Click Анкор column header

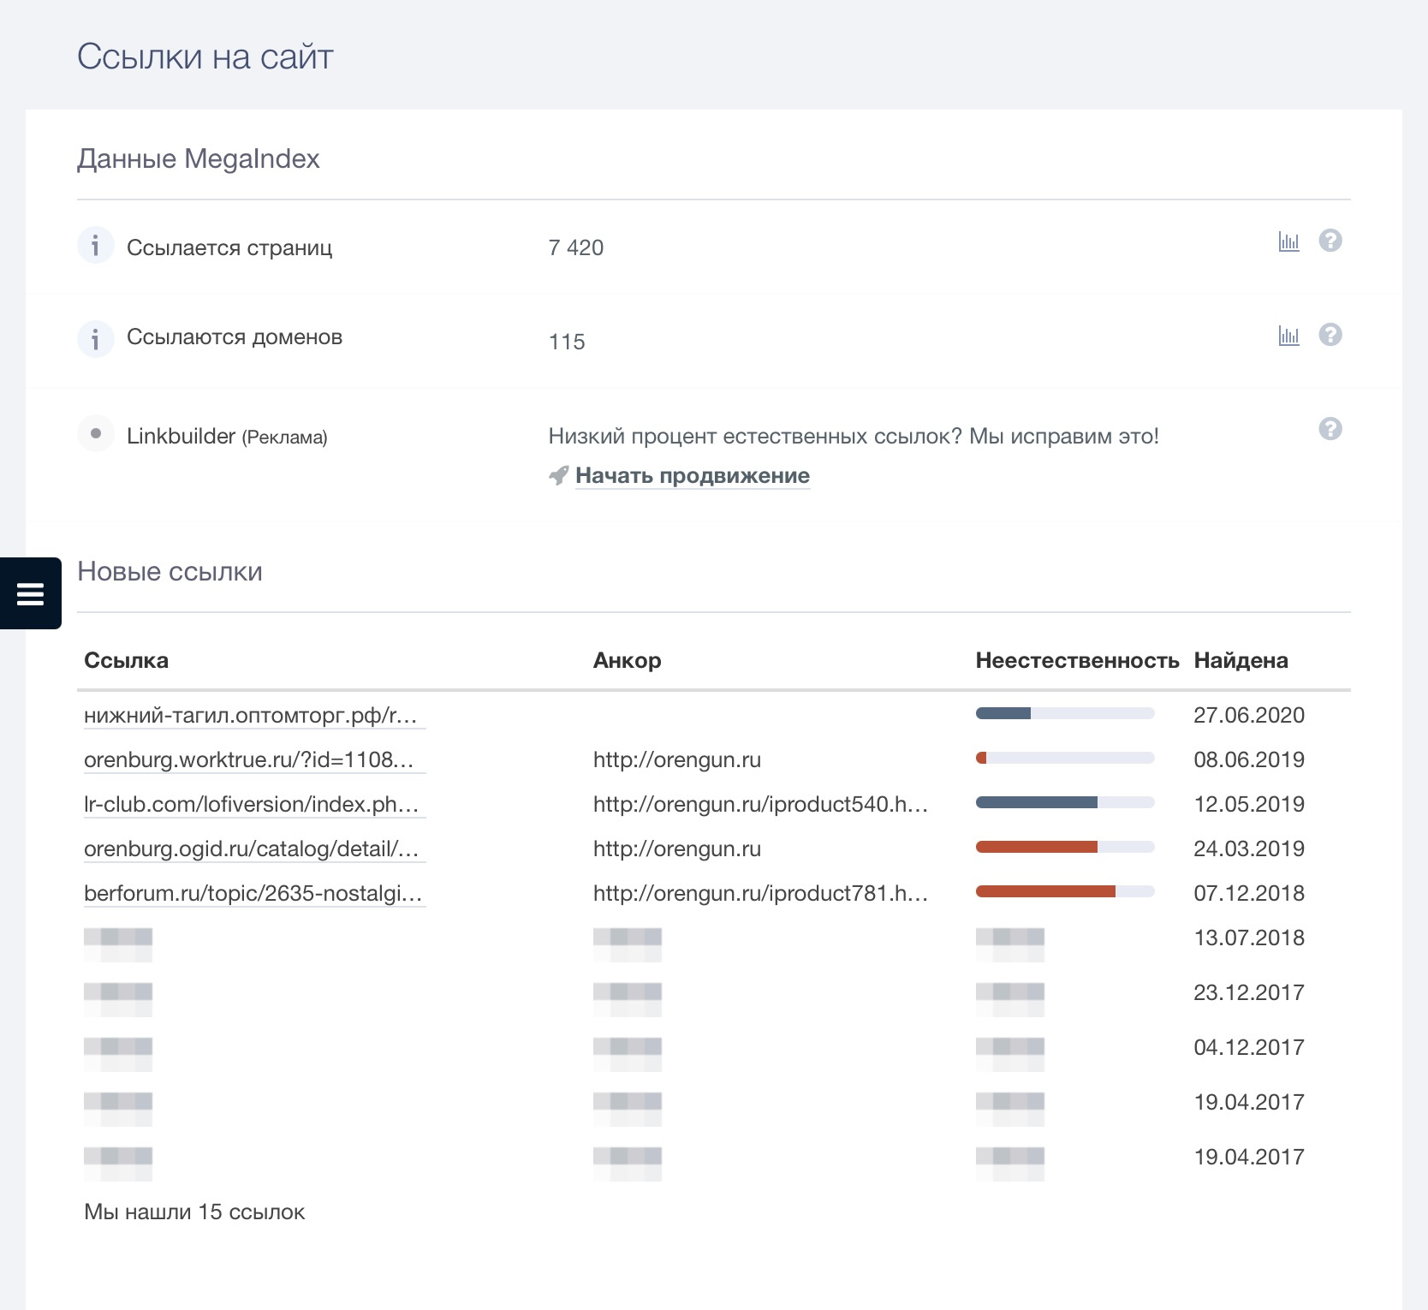[627, 660]
